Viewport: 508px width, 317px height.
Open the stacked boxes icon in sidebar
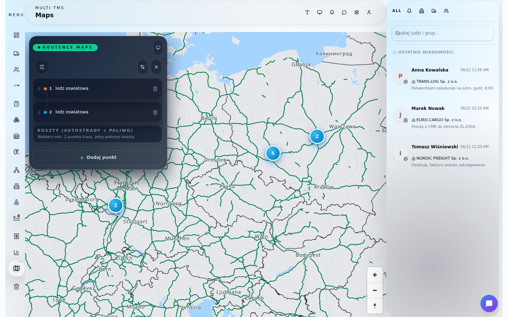pyautogui.click(x=16, y=120)
